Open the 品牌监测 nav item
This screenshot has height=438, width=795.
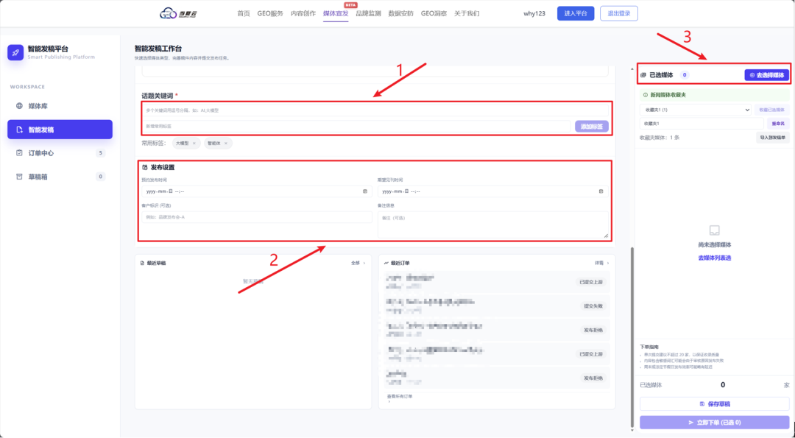(369, 14)
